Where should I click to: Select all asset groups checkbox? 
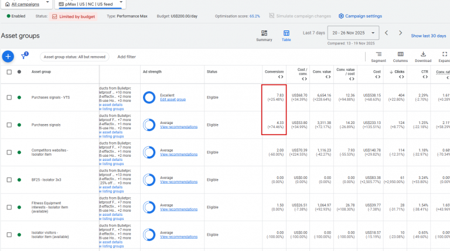point(9,72)
